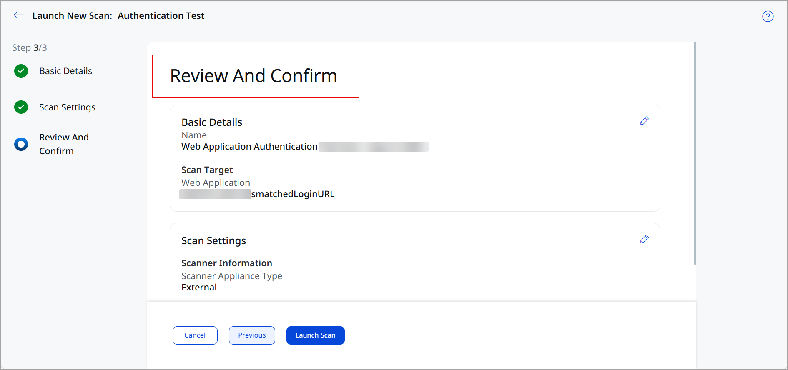The image size is (788, 370).
Task: Click the Launch Scan button
Action: tap(316, 335)
